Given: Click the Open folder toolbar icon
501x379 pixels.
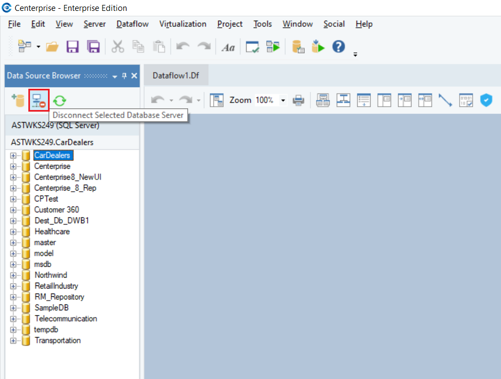Looking at the screenshot, I should [52, 47].
